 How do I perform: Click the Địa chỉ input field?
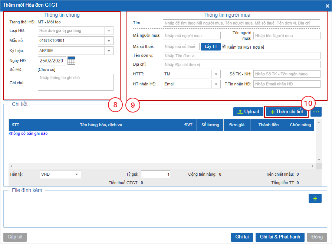[241, 65]
